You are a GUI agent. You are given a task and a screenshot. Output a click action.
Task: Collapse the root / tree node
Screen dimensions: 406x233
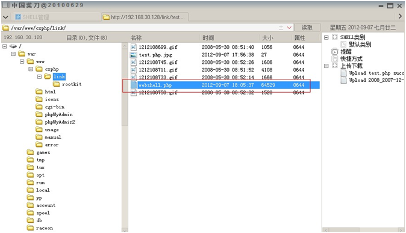(5, 46)
